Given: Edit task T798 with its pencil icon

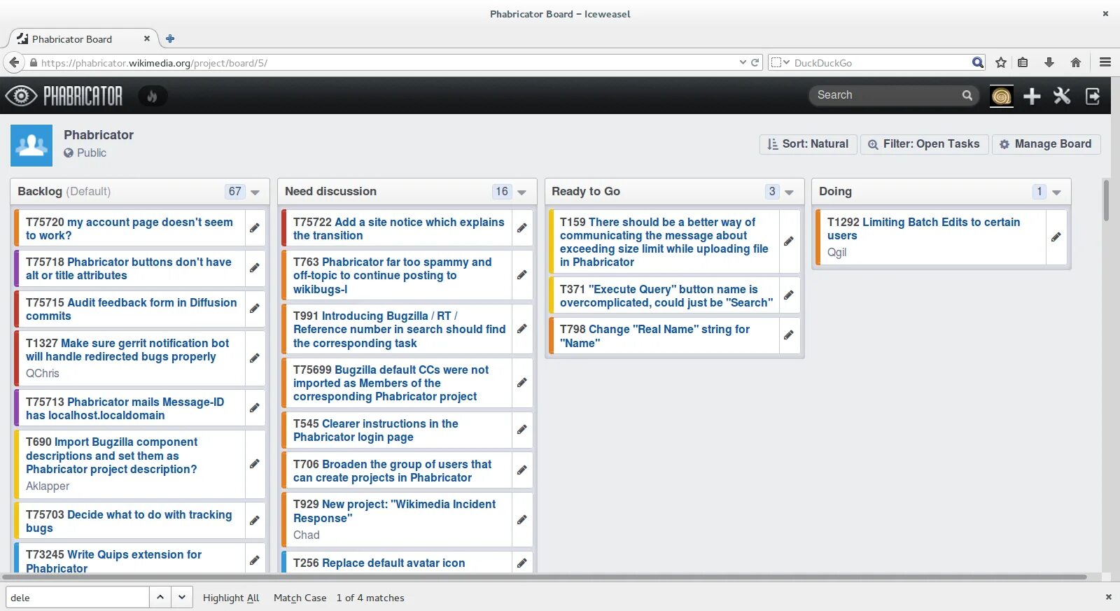Looking at the screenshot, I should 789,335.
